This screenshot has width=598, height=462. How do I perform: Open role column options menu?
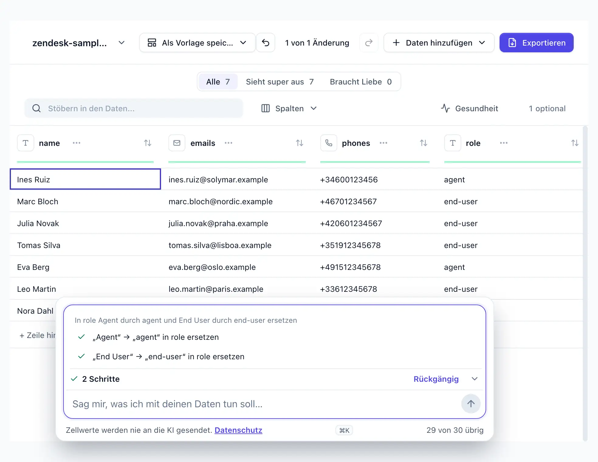coord(504,143)
